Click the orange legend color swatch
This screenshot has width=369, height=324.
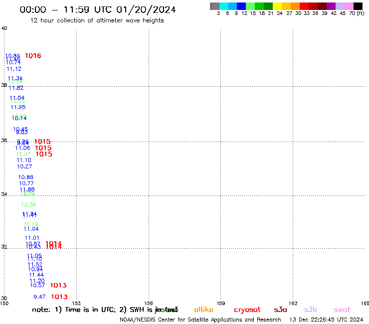[295, 6]
